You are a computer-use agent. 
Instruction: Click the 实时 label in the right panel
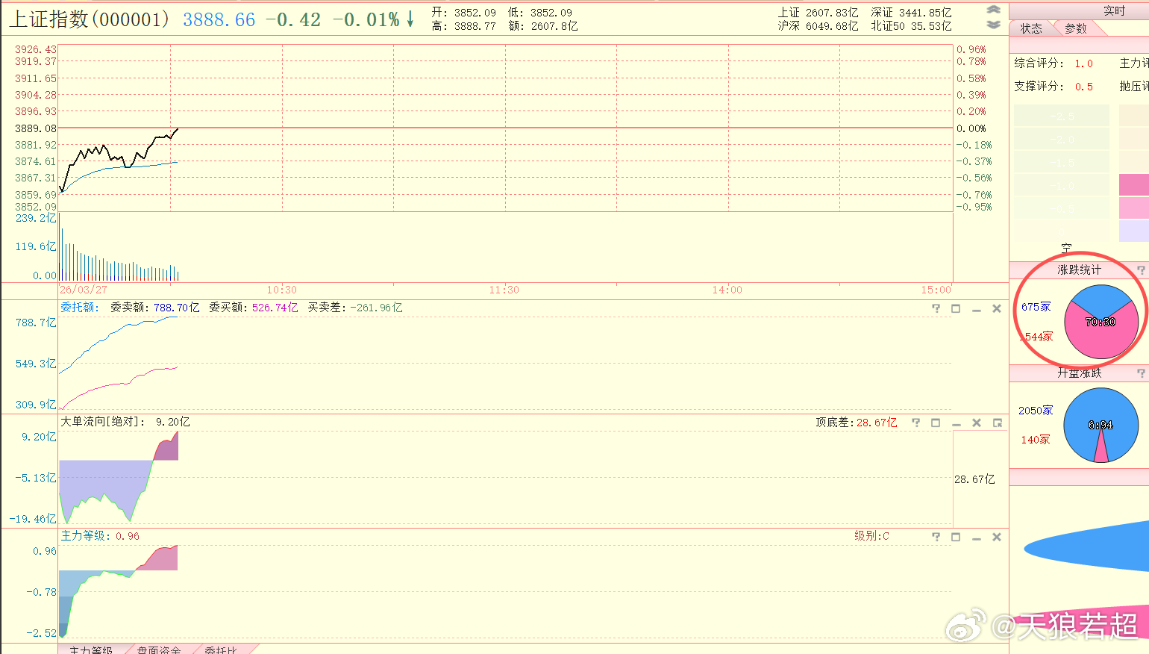click(1114, 10)
